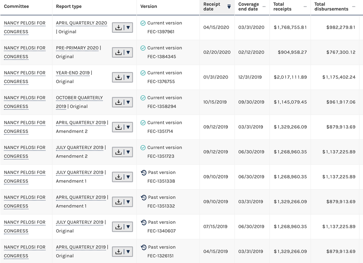363x263 pixels.
Task: Click past version history icon for FEC-1351338
Action: pos(144,172)
